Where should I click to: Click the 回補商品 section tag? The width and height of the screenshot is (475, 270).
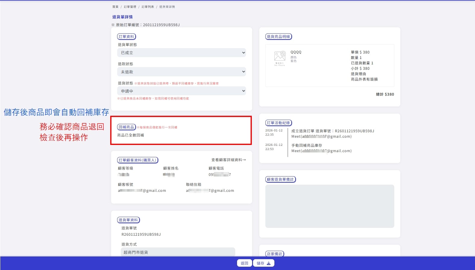tap(127, 127)
